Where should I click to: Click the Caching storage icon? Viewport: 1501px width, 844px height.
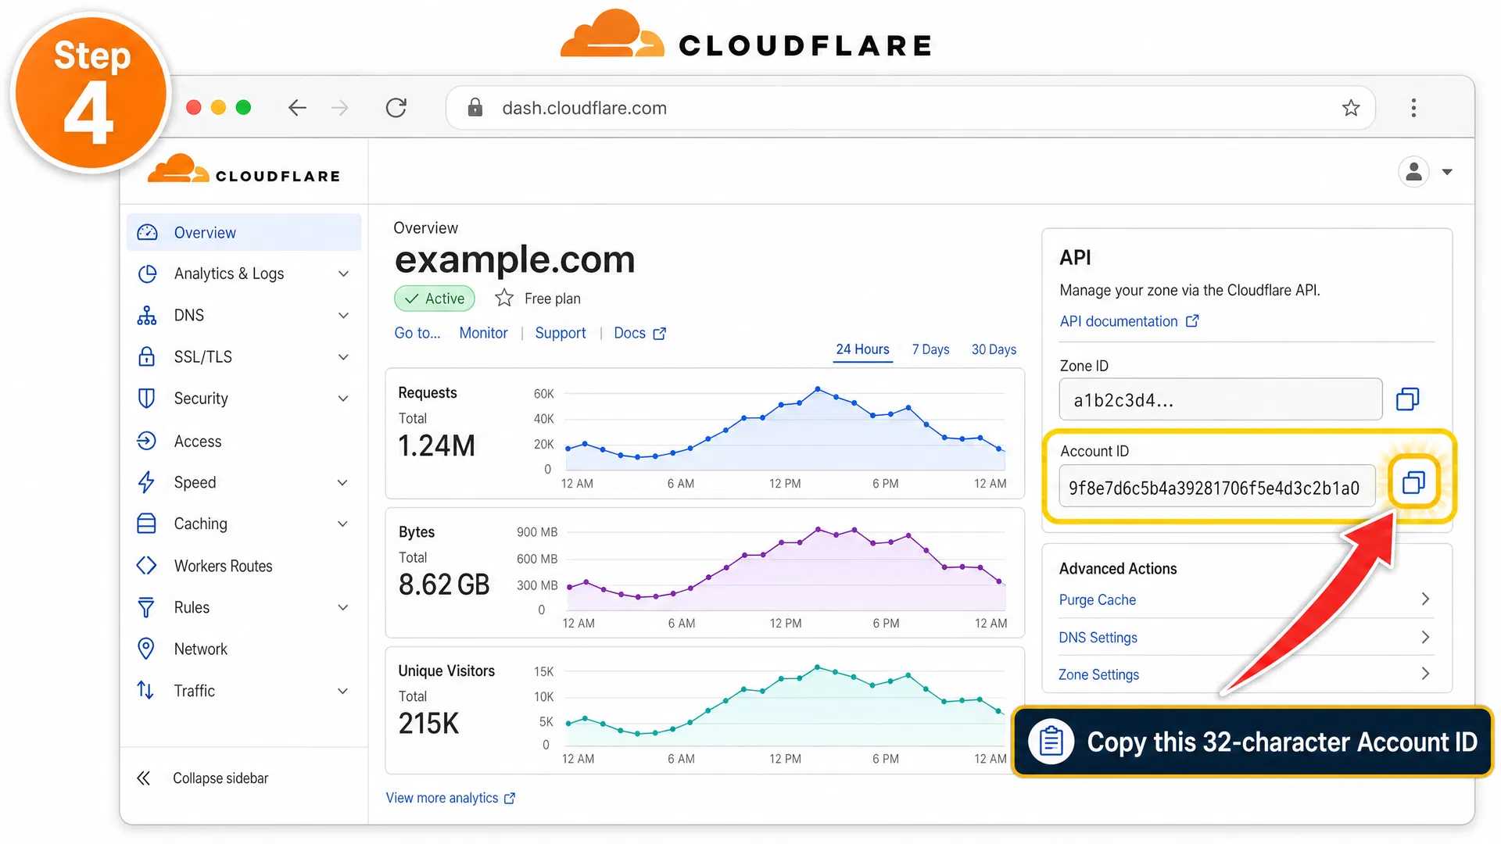coord(146,524)
